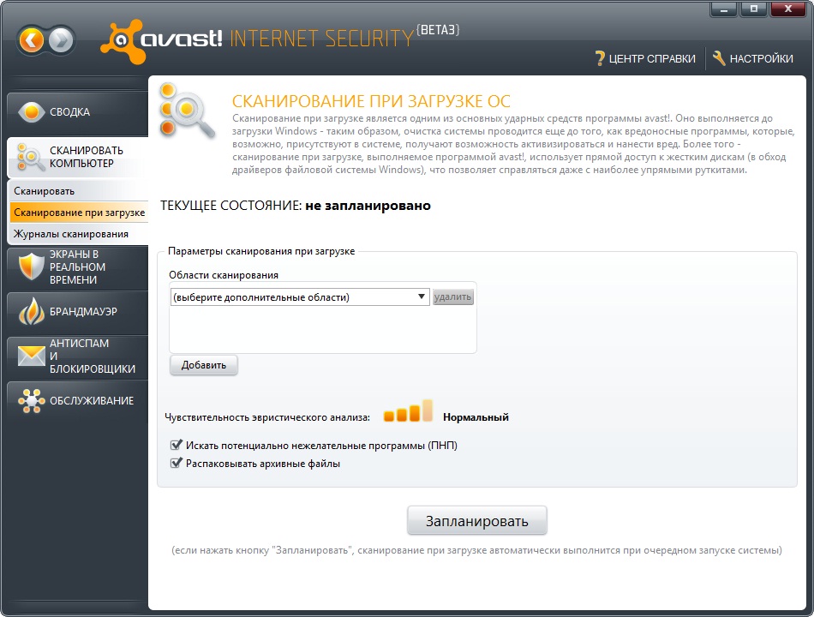Click the не запланировано status text
This screenshot has width=814, height=617.
click(368, 206)
